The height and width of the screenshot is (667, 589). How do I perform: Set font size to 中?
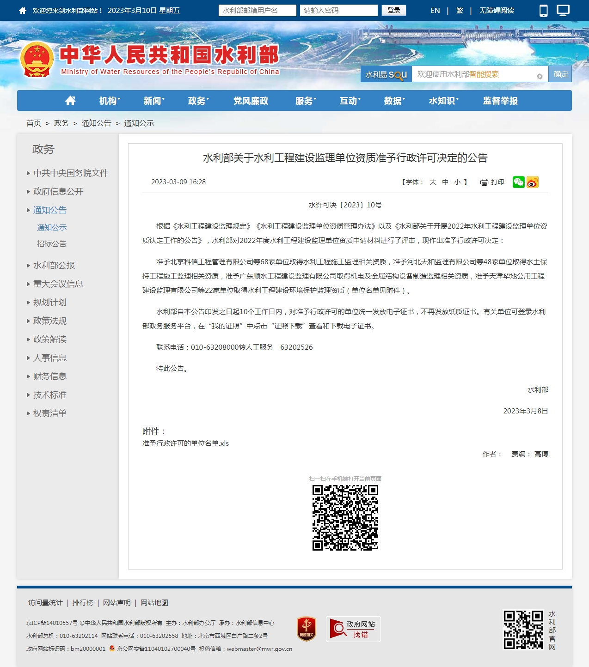[445, 182]
